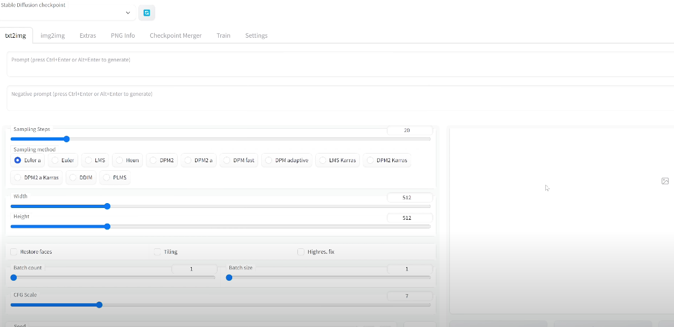Pick the Heun sampling method

(119, 160)
